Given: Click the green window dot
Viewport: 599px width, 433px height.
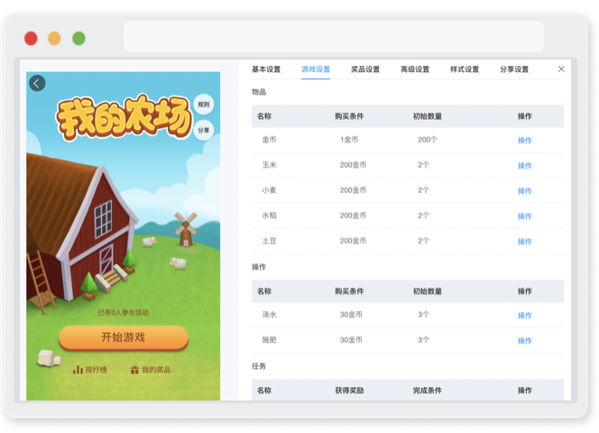Looking at the screenshot, I should coord(78,39).
